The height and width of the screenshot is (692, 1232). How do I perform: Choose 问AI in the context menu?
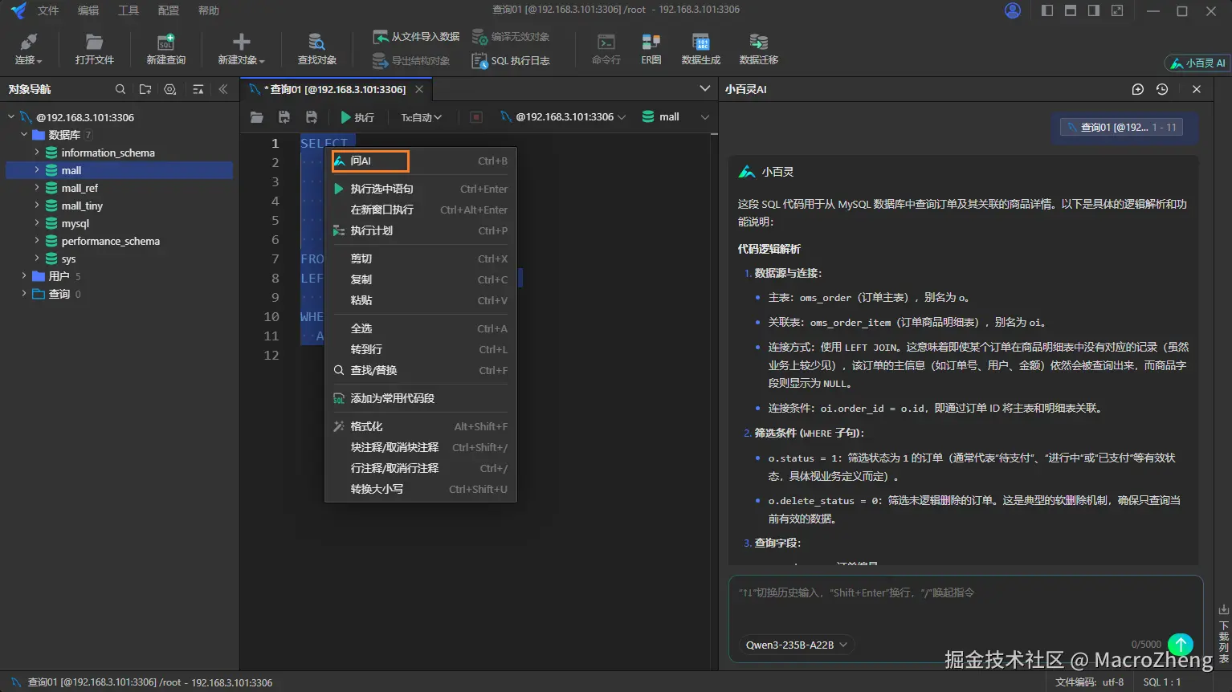tap(421, 161)
